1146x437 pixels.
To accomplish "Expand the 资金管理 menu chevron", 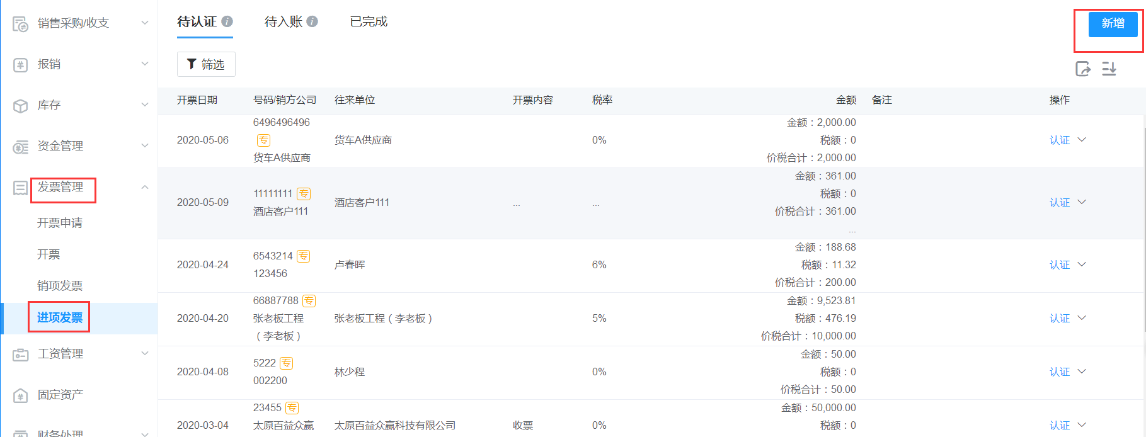I will click(x=145, y=146).
